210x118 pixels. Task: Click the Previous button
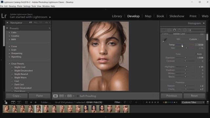coord(172,96)
